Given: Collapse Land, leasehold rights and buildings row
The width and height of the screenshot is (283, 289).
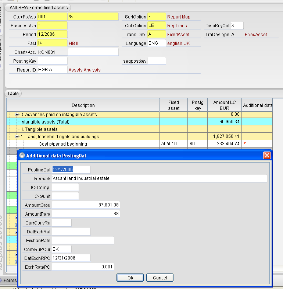Looking at the screenshot, I should 17,136.
